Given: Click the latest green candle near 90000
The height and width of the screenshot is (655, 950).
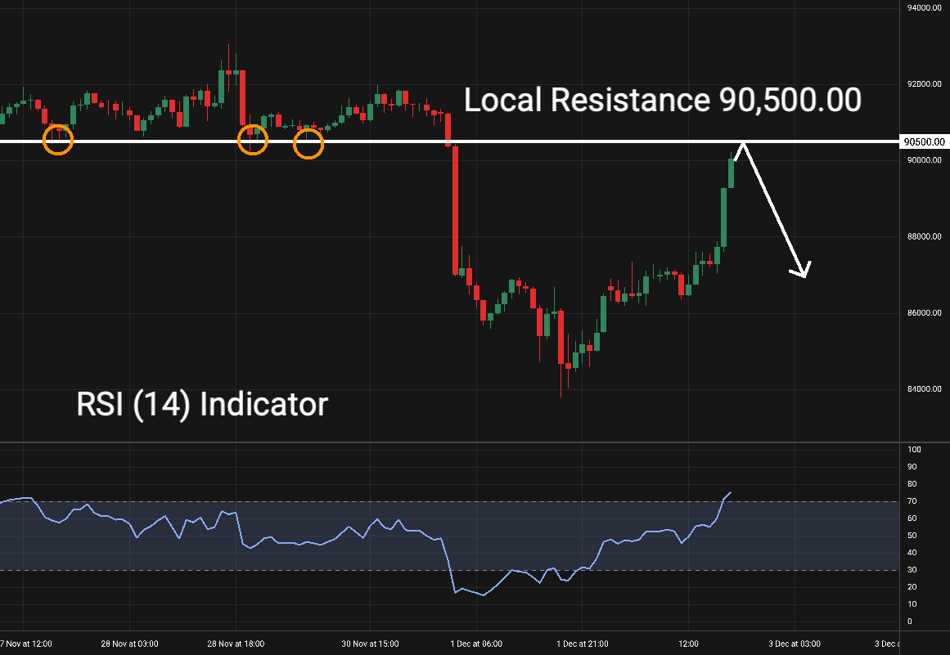Looking at the screenshot, I should [732, 173].
